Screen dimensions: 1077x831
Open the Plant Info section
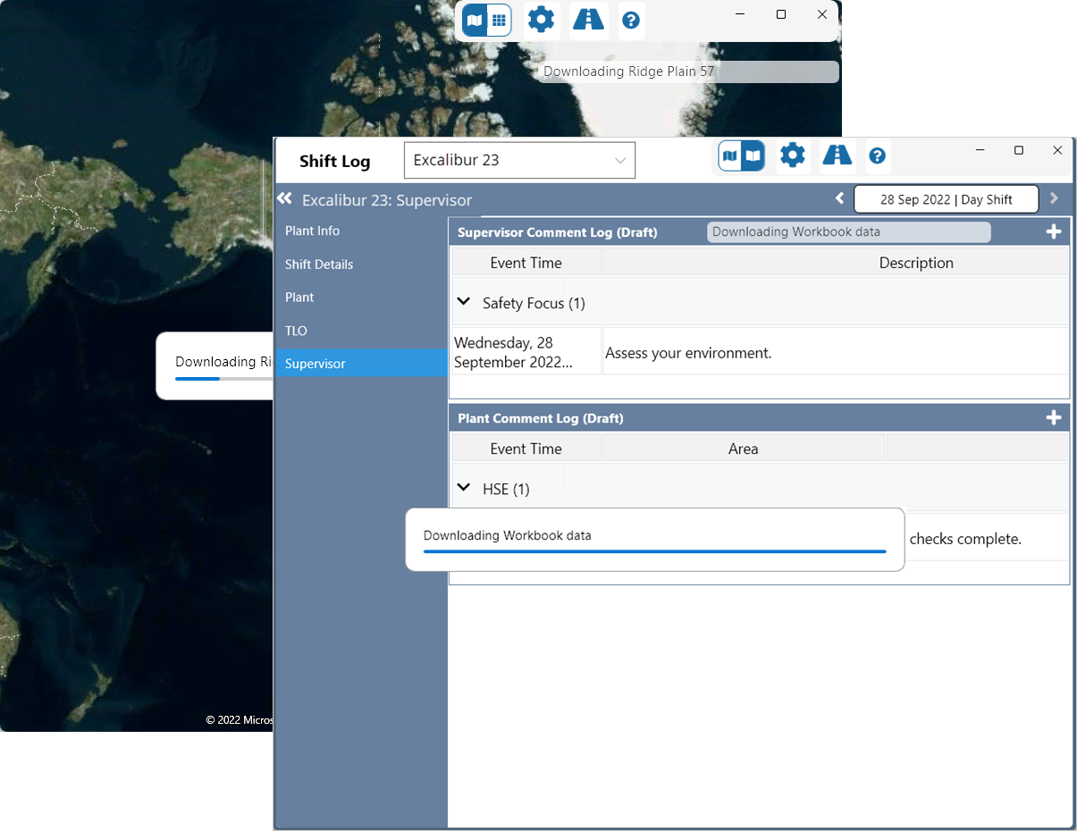[x=312, y=231]
